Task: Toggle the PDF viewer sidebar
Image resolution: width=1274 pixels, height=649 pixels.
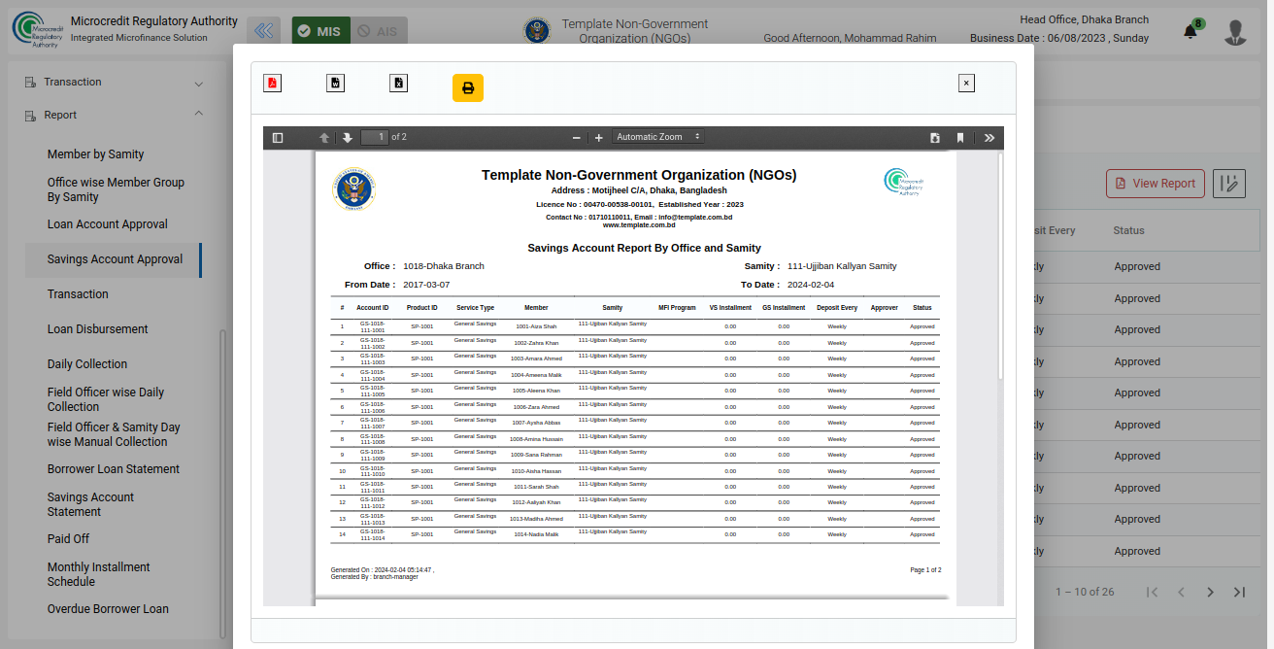Action: pyautogui.click(x=278, y=138)
